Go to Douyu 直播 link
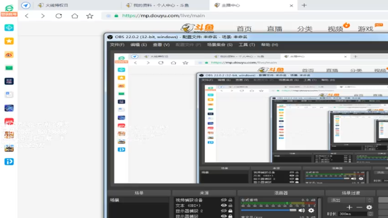The image size is (388, 218). pos(275,28)
